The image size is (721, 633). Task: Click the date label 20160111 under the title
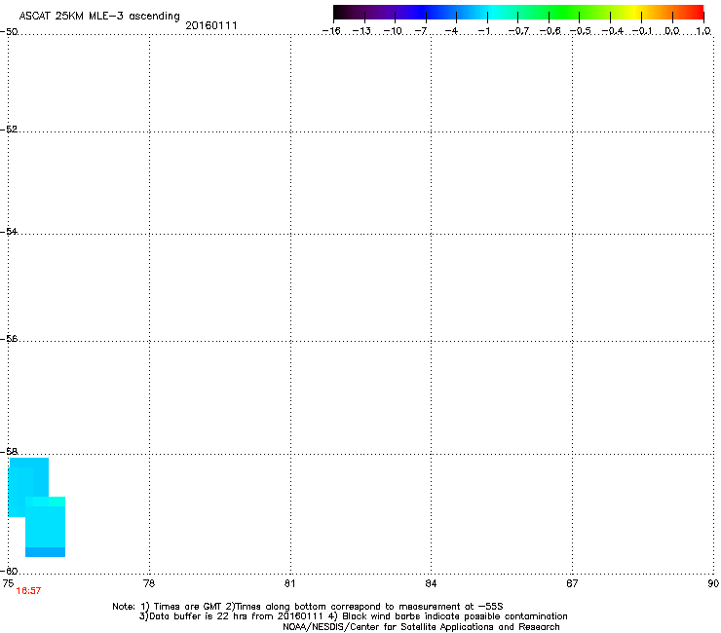point(211,25)
